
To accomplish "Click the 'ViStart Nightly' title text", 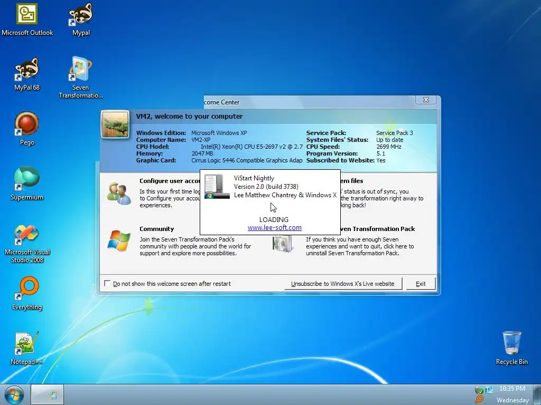I will point(254,178).
